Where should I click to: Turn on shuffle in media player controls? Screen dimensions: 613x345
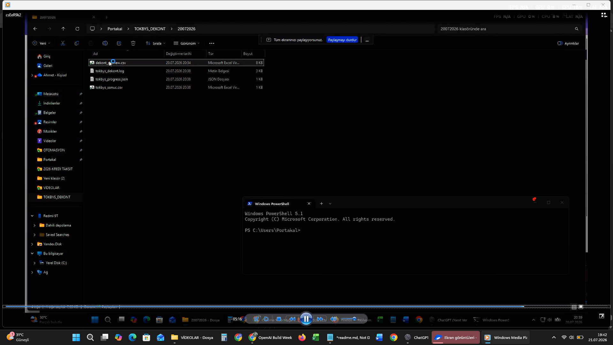pyautogui.click(x=256, y=319)
